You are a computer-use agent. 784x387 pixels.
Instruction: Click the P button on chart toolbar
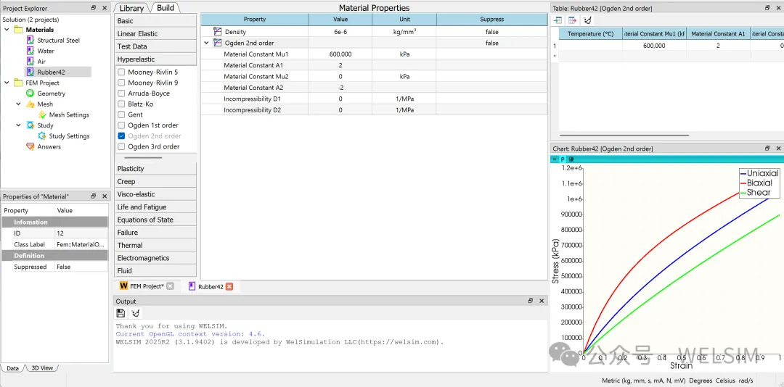click(563, 159)
